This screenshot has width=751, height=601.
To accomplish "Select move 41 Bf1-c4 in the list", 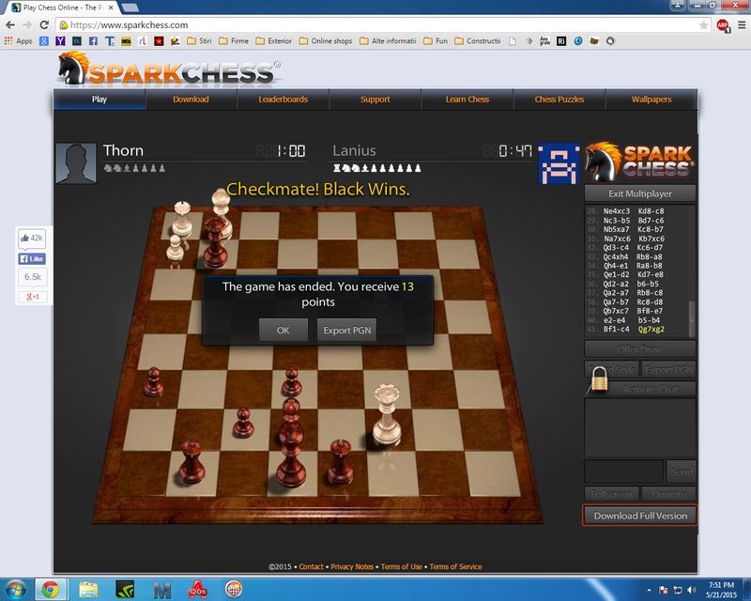I will tap(617, 330).
